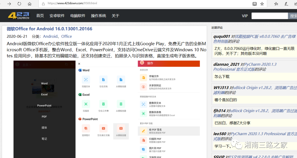297x158 pixels.
Task: Reload the page with refresh icon
Action: point(19,4)
